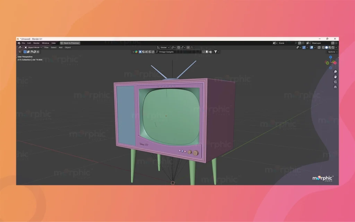The image size is (355, 222).
Task: Open the snapping options dropdown
Action: pyautogui.click(x=183, y=48)
